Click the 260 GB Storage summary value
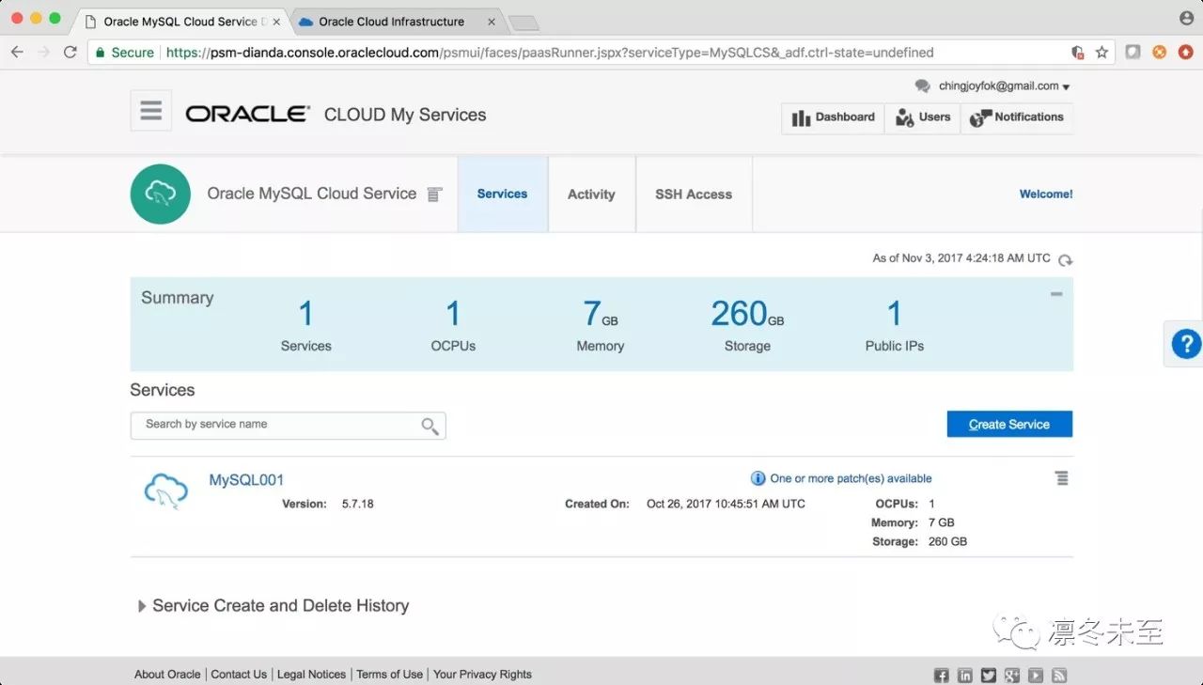 coord(747,314)
